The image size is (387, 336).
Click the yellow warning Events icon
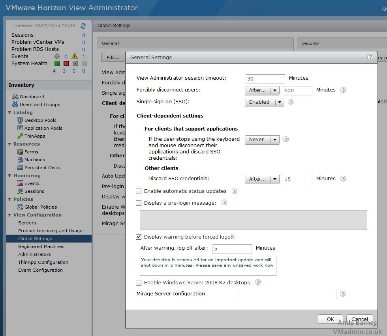(x=75, y=56)
